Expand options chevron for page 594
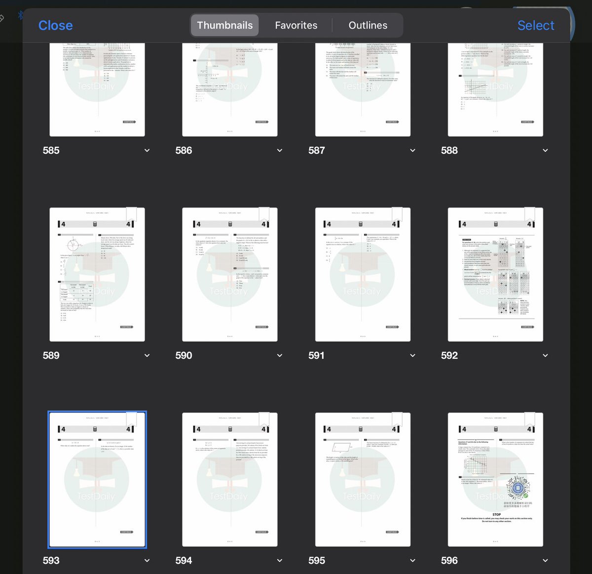The width and height of the screenshot is (592, 574). coord(280,560)
